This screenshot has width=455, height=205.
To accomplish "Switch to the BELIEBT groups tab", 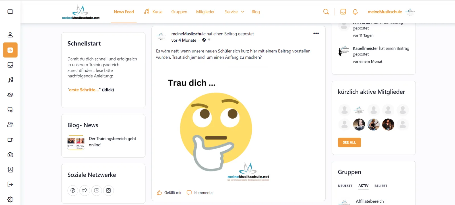I will (381, 186).
